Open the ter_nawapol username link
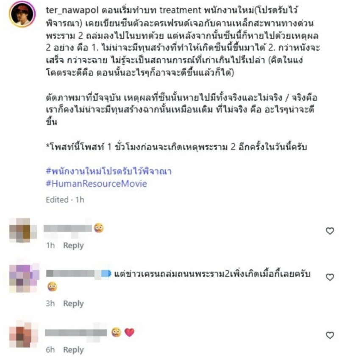339x359 pixels. point(72,10)
